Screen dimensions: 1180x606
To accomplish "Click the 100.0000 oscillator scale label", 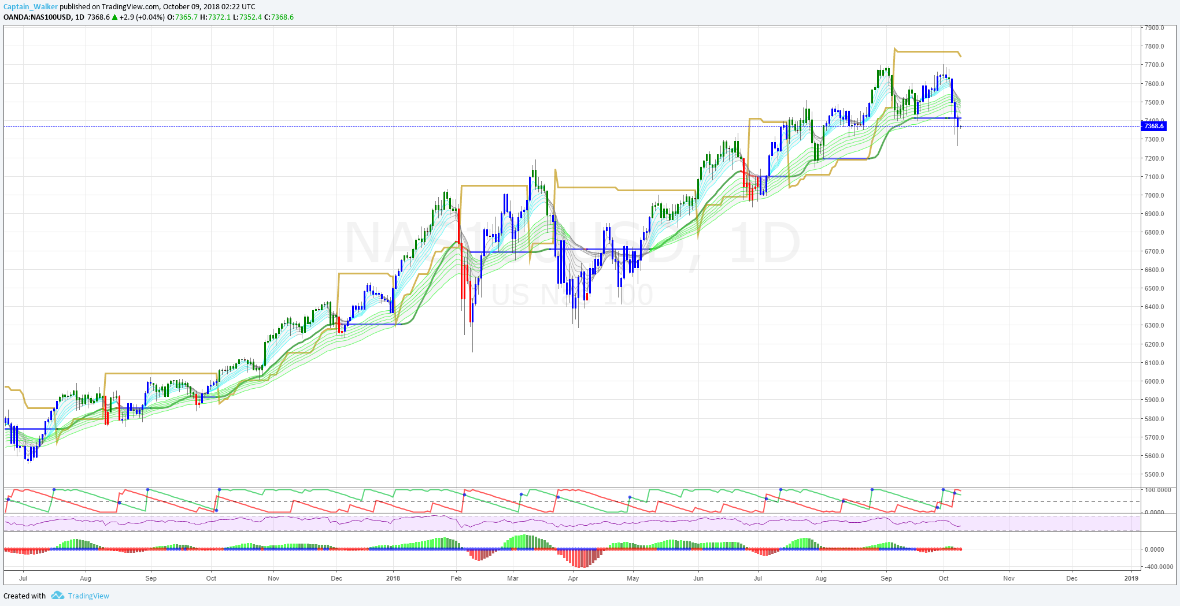I will [x=1158, y=490].
